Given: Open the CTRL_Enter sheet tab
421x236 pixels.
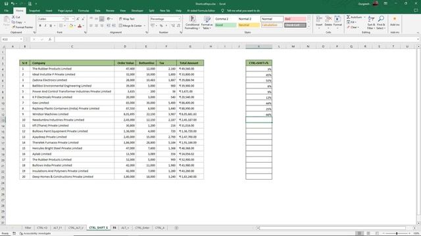Looking at the screenshot, I should tap(142, 227).
